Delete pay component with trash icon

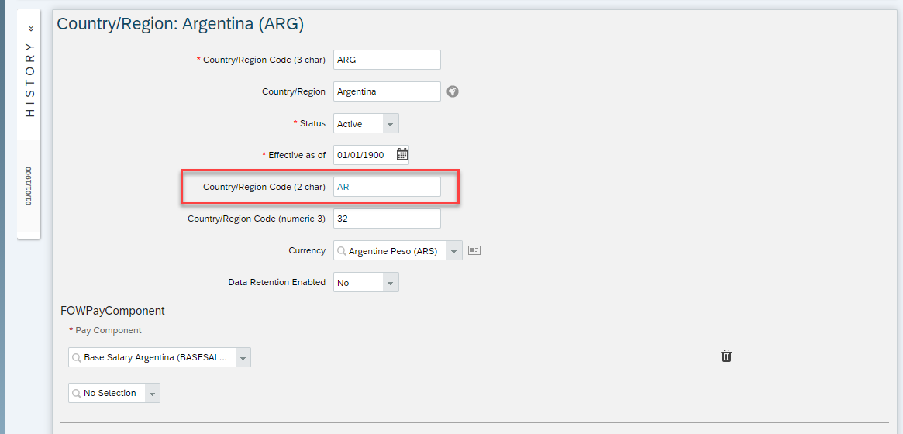point(727,356)
